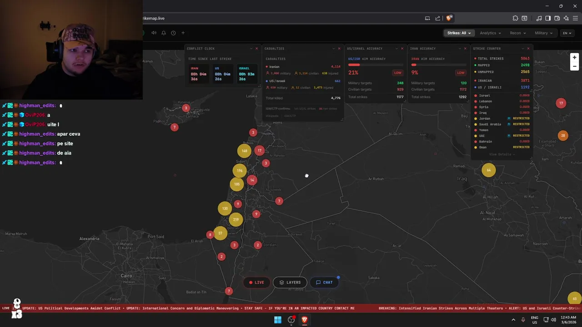Screen dimensions: 582x327
Task: Open the Strikes: All dropdown
Action: [x=459, y=33]
